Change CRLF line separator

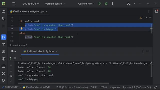tap(93, 87)
